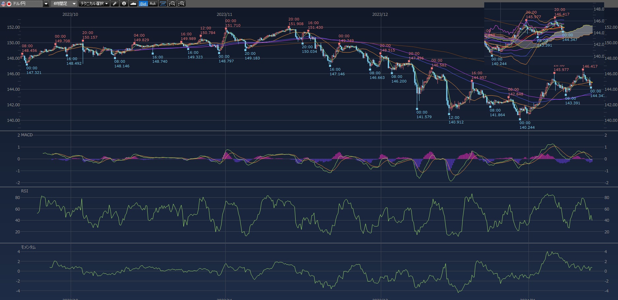Click the 140.244 low price marker in main chart
618x300 pixels.
pos(527,127)
